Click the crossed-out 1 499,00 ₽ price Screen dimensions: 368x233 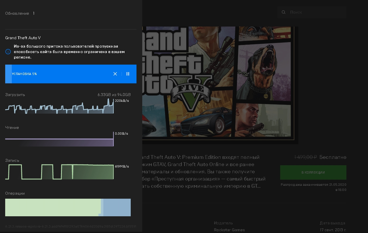click(306, 157)
